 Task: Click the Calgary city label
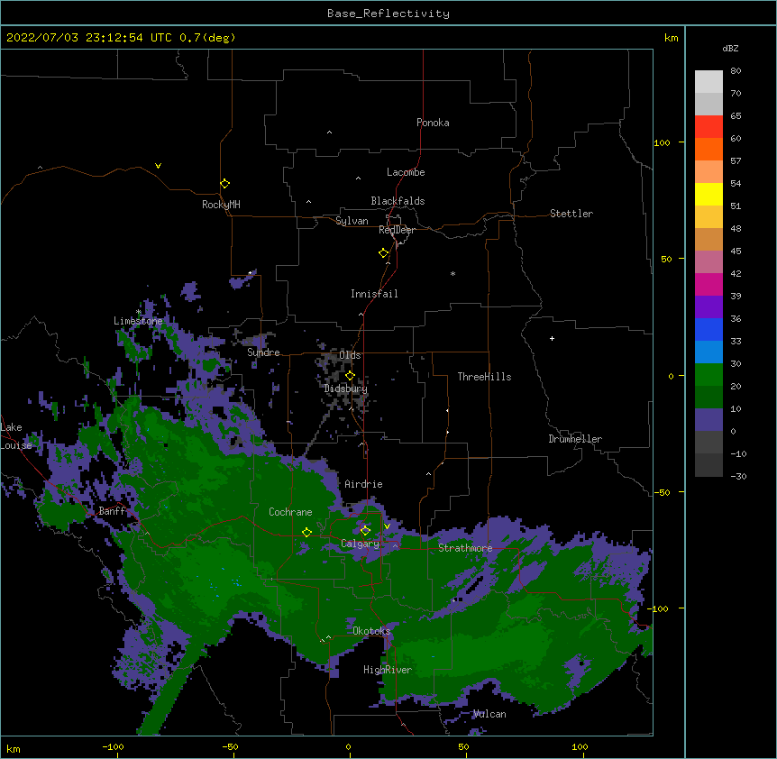[360, 544]
